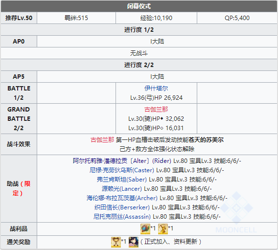Open the red 古伽兰那 link in GRAND BATTLE row
The image size is (278, 250).
click(156, 109)
